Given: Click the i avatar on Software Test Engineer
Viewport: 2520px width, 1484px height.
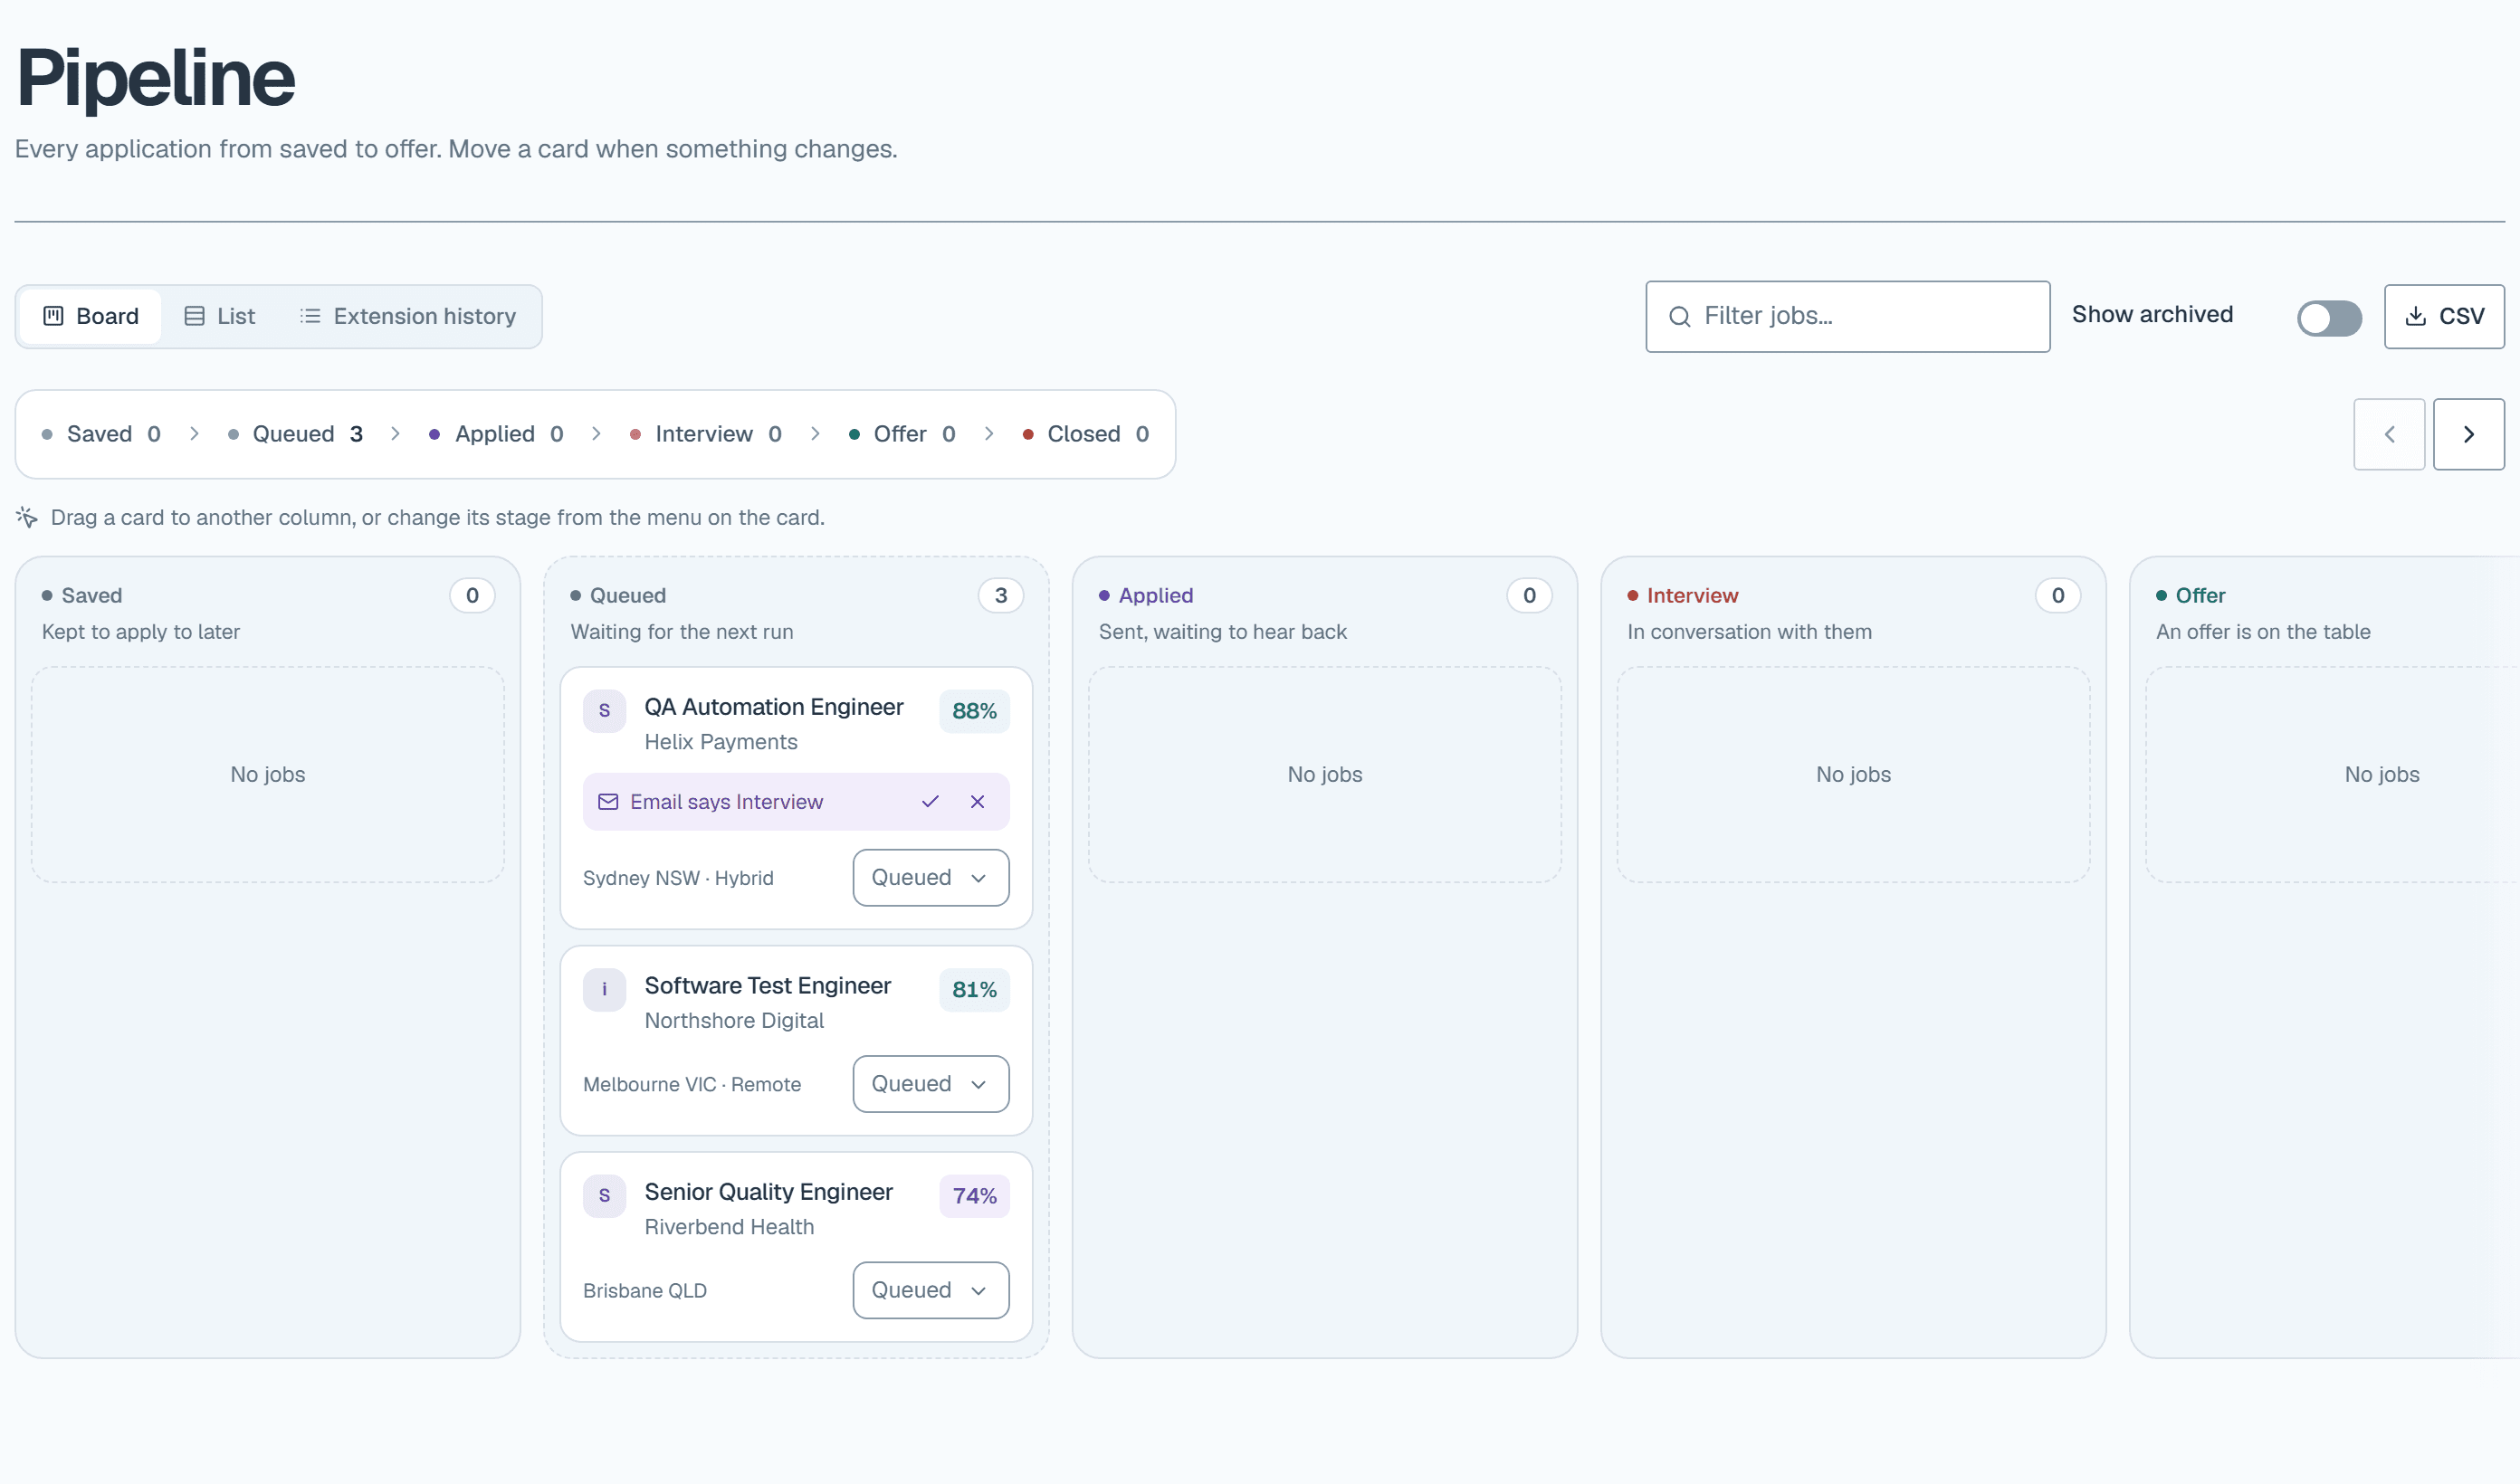Looking at the screenshot, I should point(604,990).
